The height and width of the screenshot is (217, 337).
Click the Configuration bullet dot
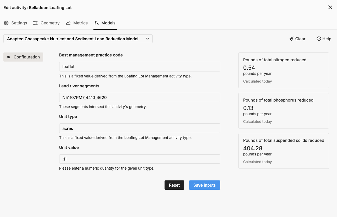pos(8,57)
